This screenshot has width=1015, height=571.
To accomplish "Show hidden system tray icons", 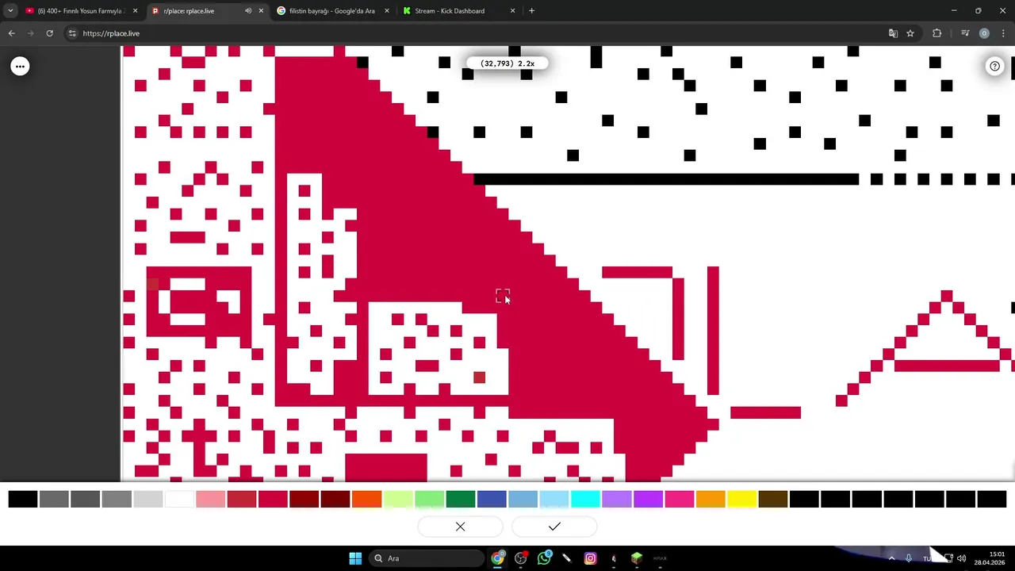I will coord(891,558).
